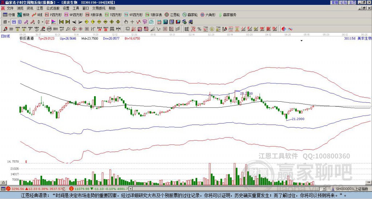Image resolution: width=372 pixels, height=199 pixels.
Task: Click the infinity wave icon
Action: coord(290,29)
